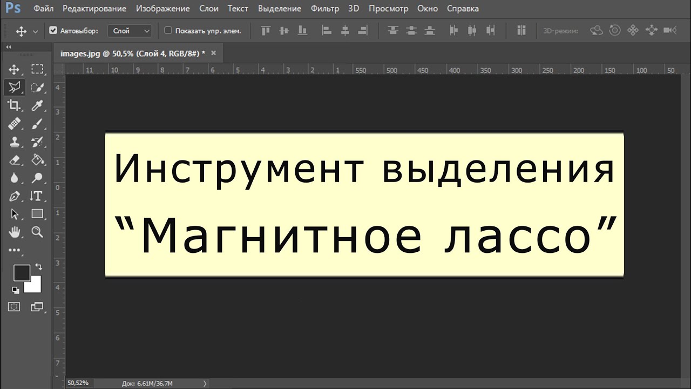Align bottom edges button
This screenshot has height=389, width=691.
pyautogui.click(x=302, y=31)
